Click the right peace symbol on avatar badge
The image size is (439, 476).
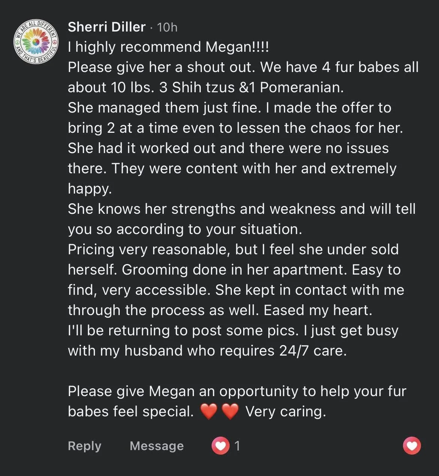[55, 41]
